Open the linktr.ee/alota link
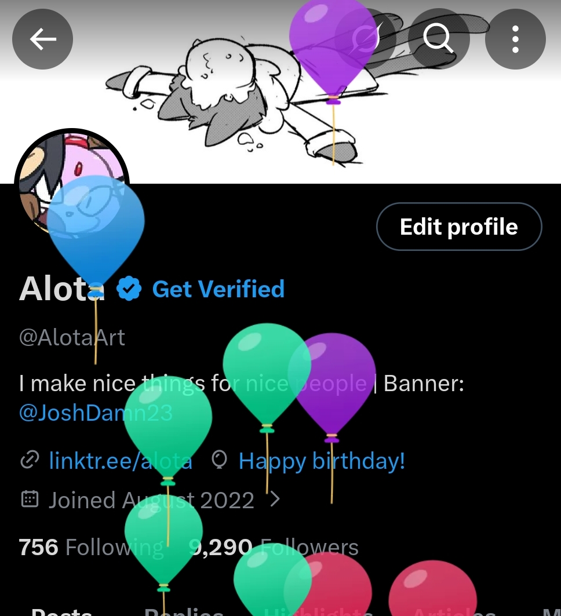 (x=121, y=461)
